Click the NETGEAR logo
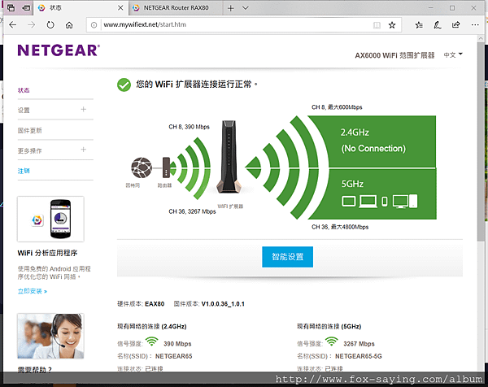Viewport: 488px width, 387px height. (x=59, y=50)
